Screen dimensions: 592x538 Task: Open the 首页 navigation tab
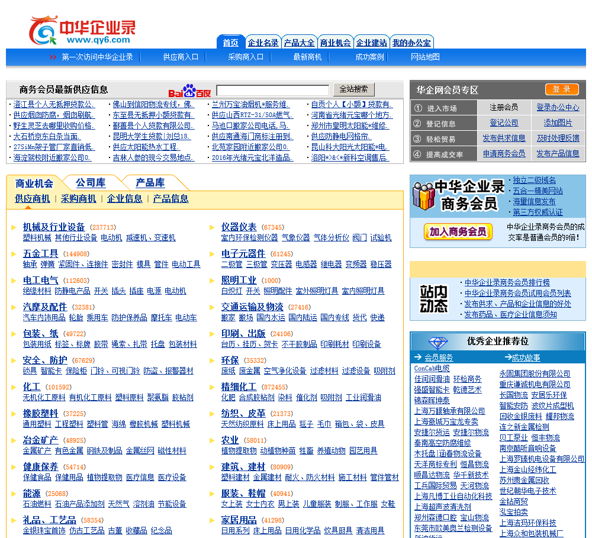point(230,43)
